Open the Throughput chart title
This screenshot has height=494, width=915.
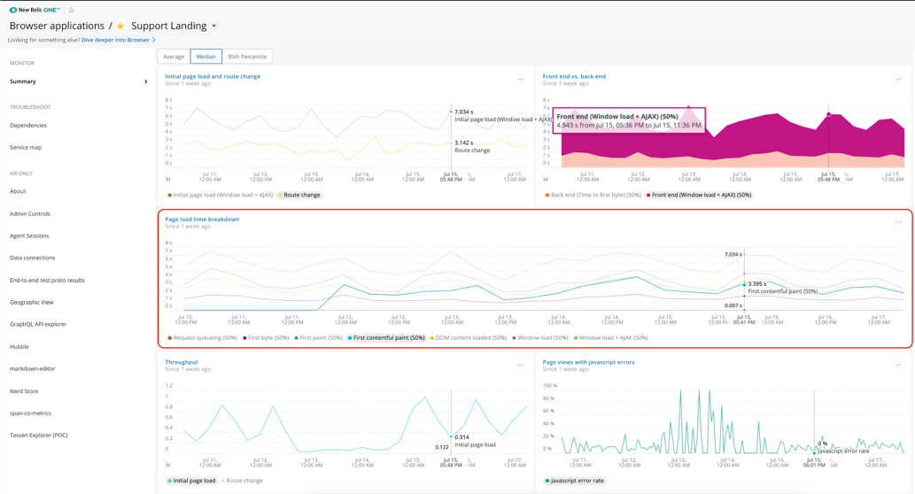182,362
